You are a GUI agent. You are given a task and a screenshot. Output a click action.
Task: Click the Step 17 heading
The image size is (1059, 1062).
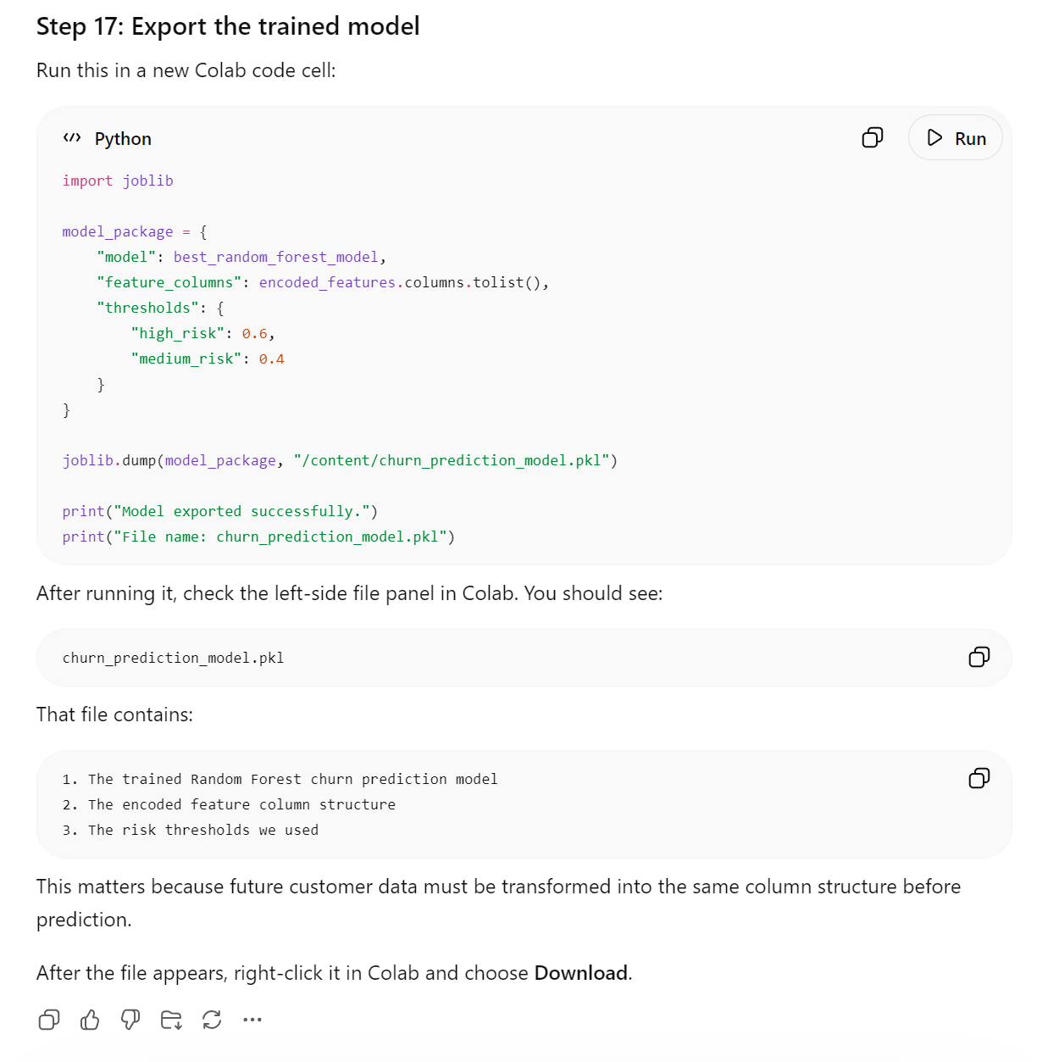point(228,26)
